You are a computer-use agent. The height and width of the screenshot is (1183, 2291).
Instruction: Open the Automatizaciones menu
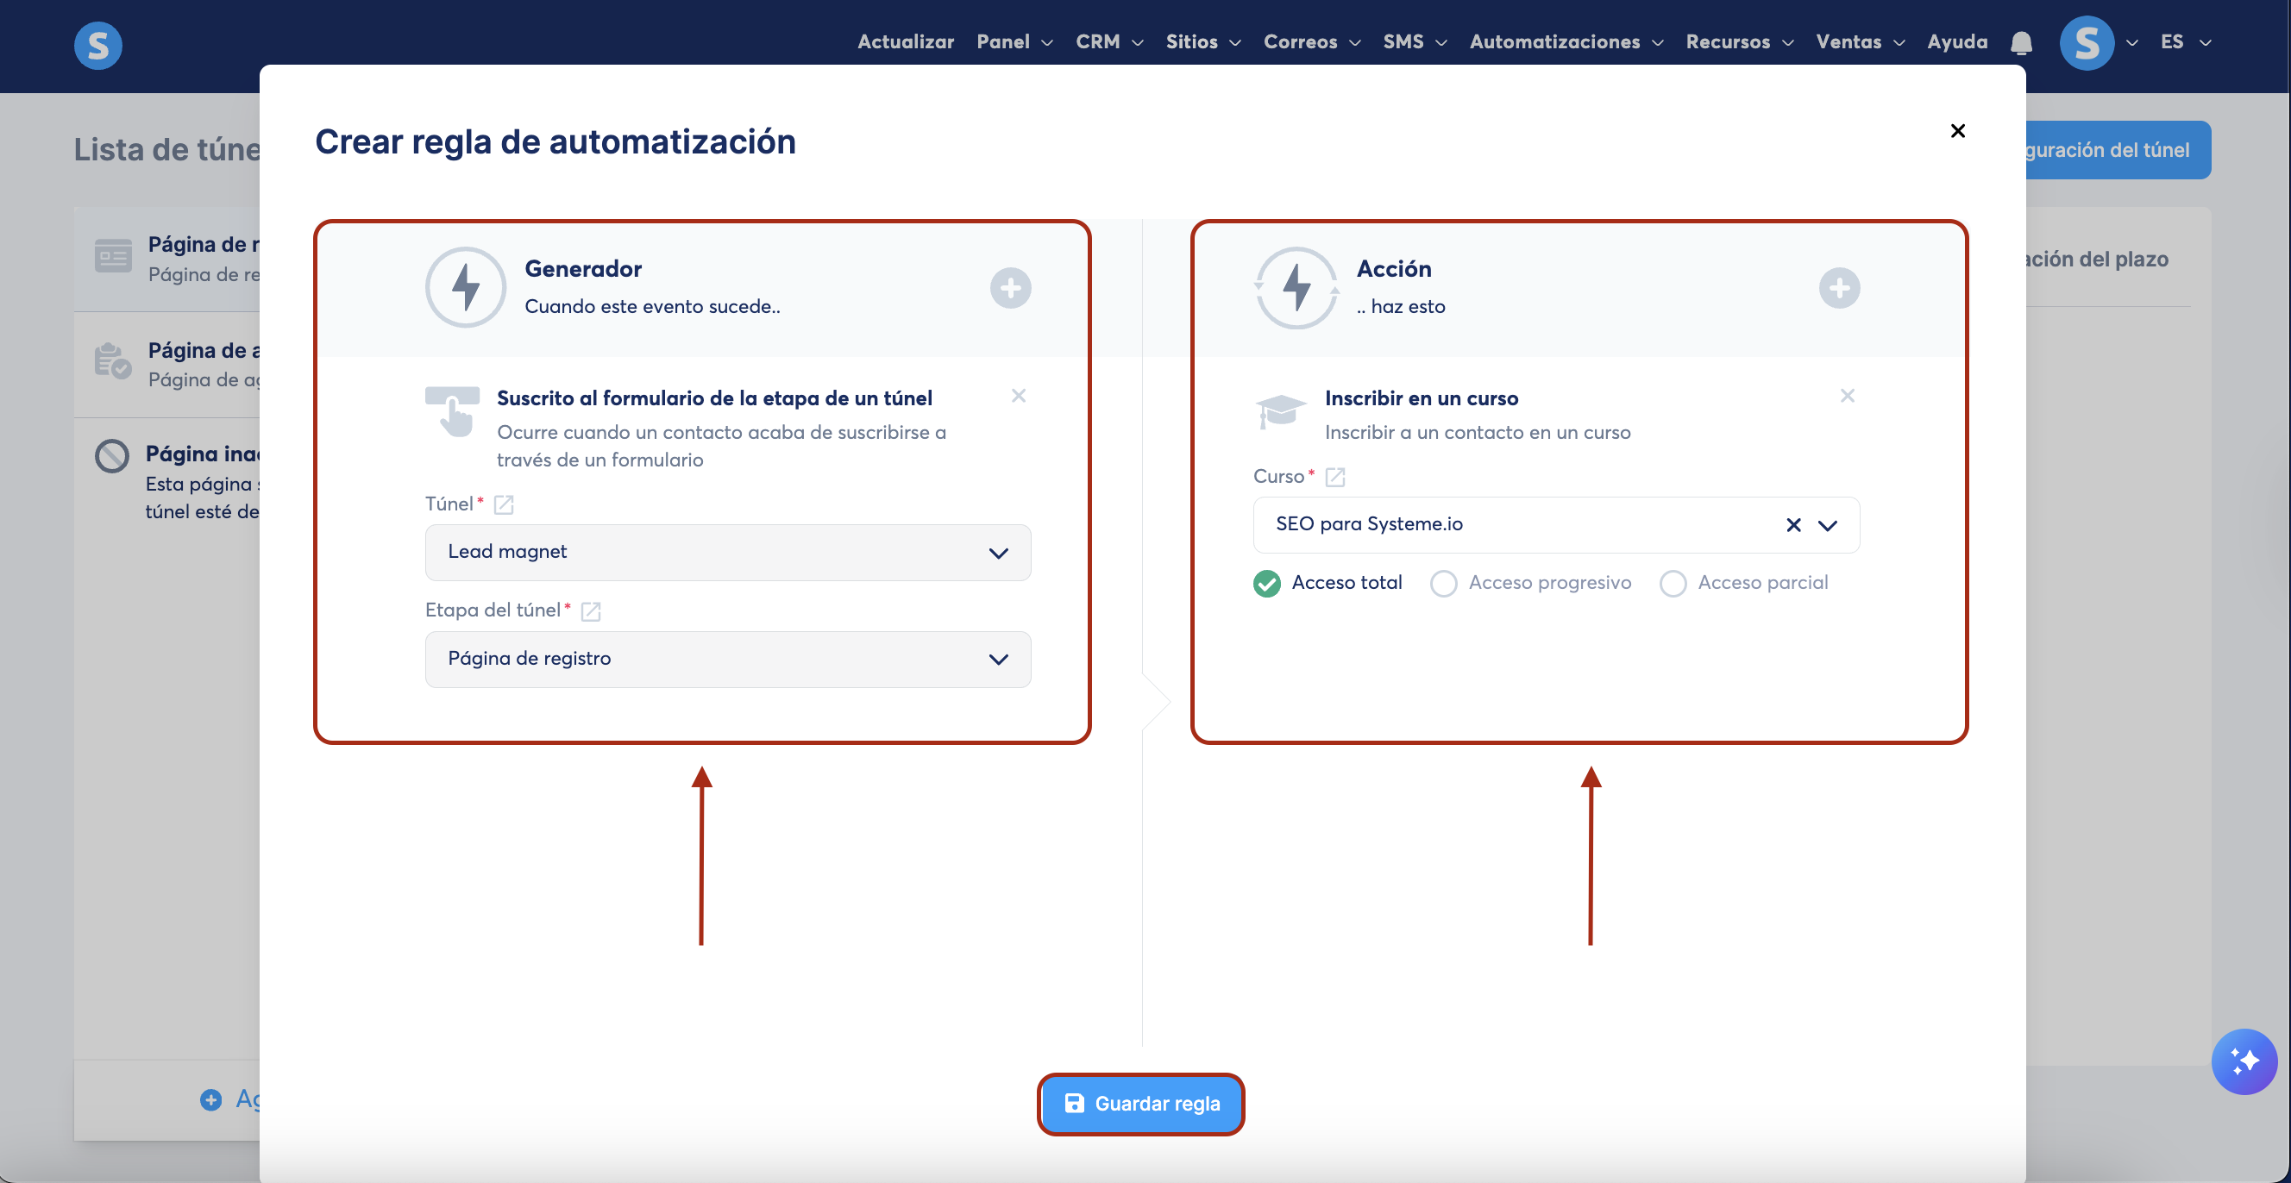[1565, 41]
